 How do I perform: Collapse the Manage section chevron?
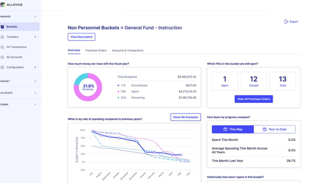point(35,17)
